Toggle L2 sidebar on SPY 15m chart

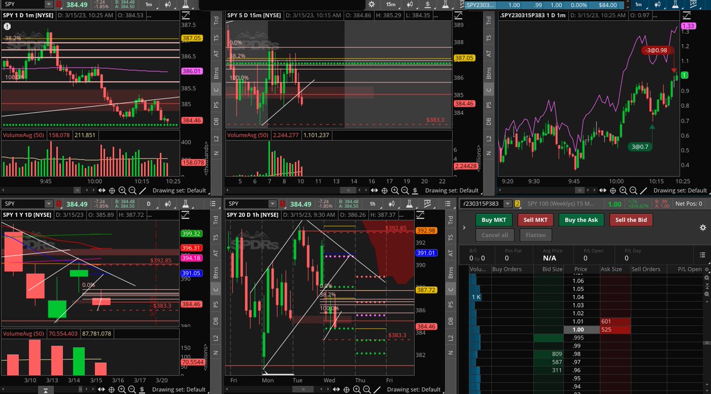coord(489,139)
